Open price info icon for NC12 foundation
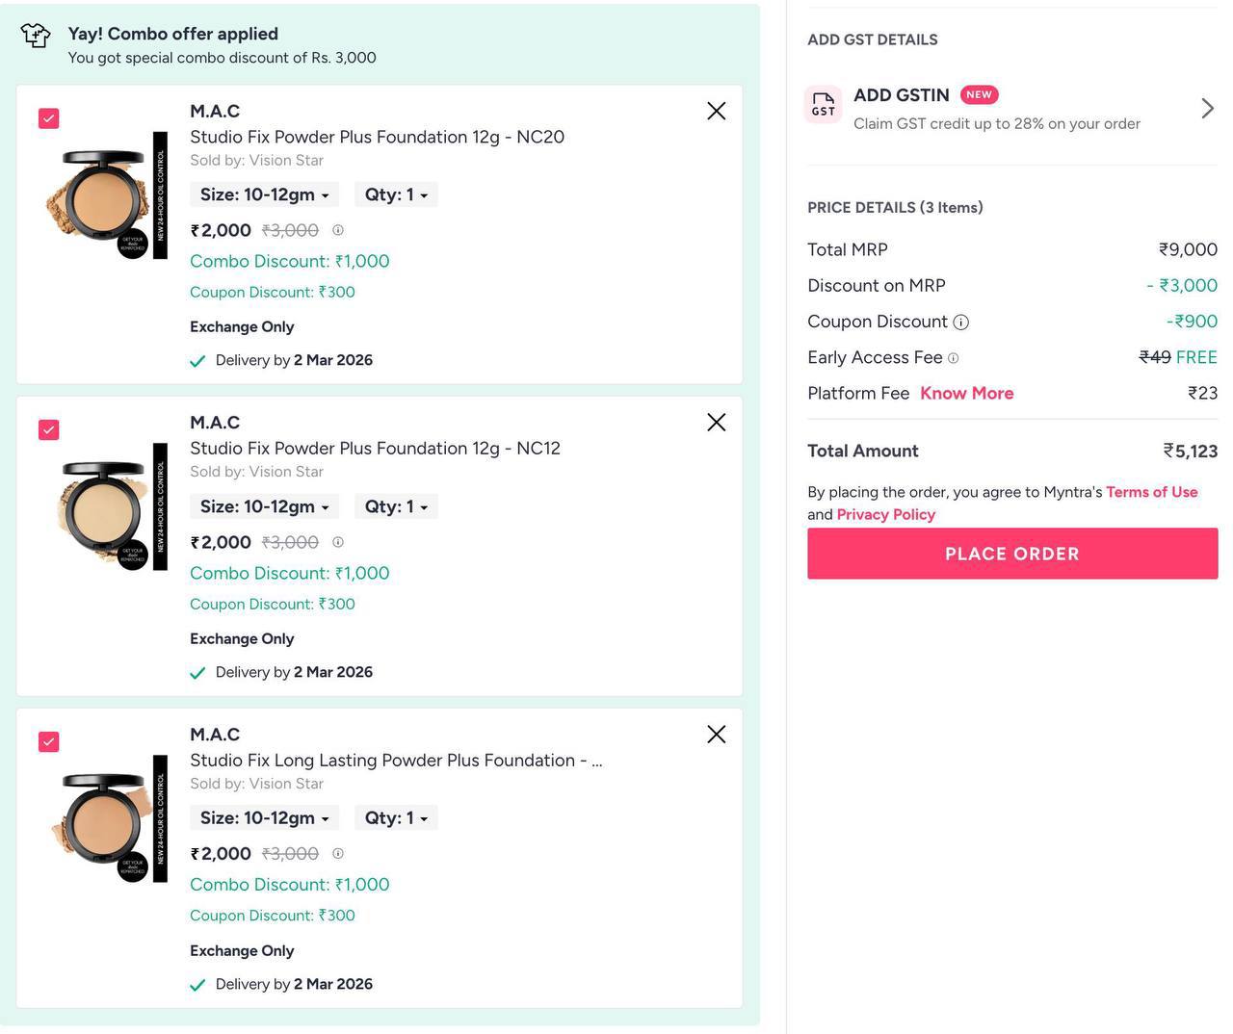Image resolution: width=1233 pixels, height=1034 pixels. pyautogui.click(x=337, y=542)
